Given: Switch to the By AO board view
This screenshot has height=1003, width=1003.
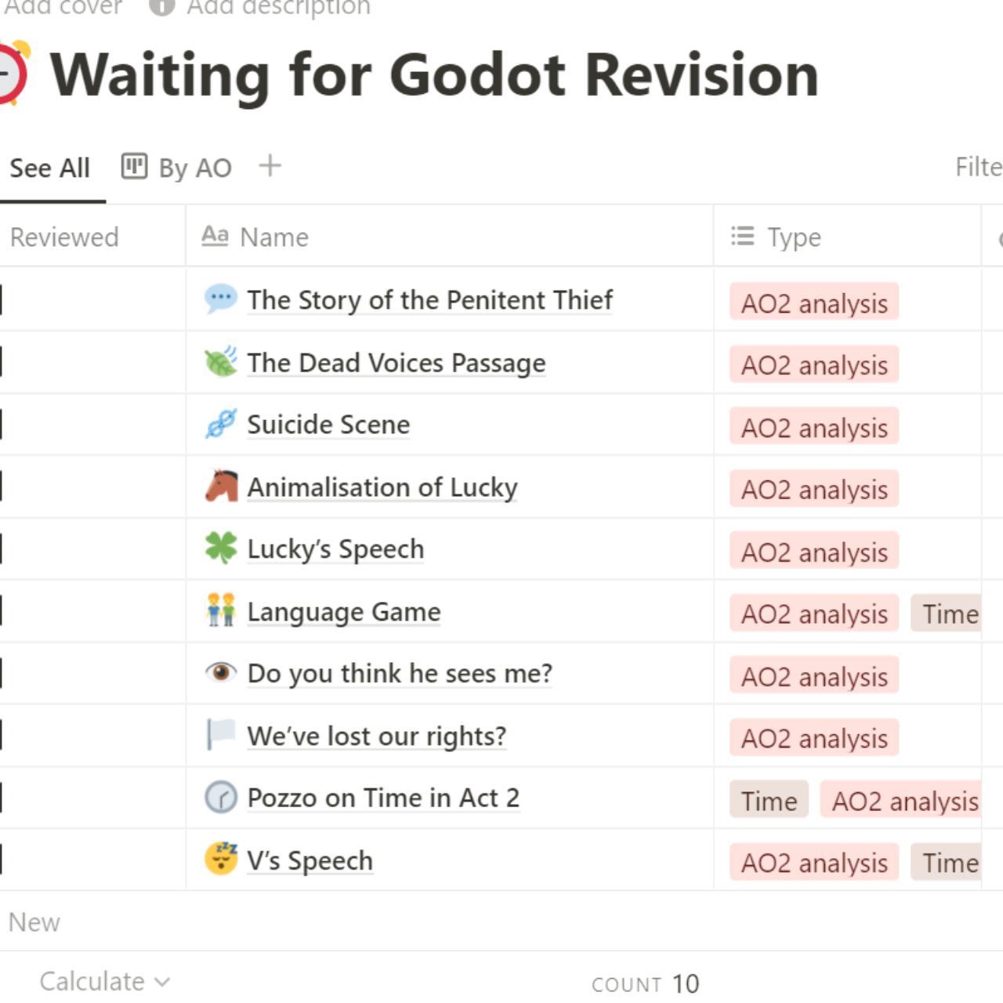Looking at the screenshot, I should 177,168.
